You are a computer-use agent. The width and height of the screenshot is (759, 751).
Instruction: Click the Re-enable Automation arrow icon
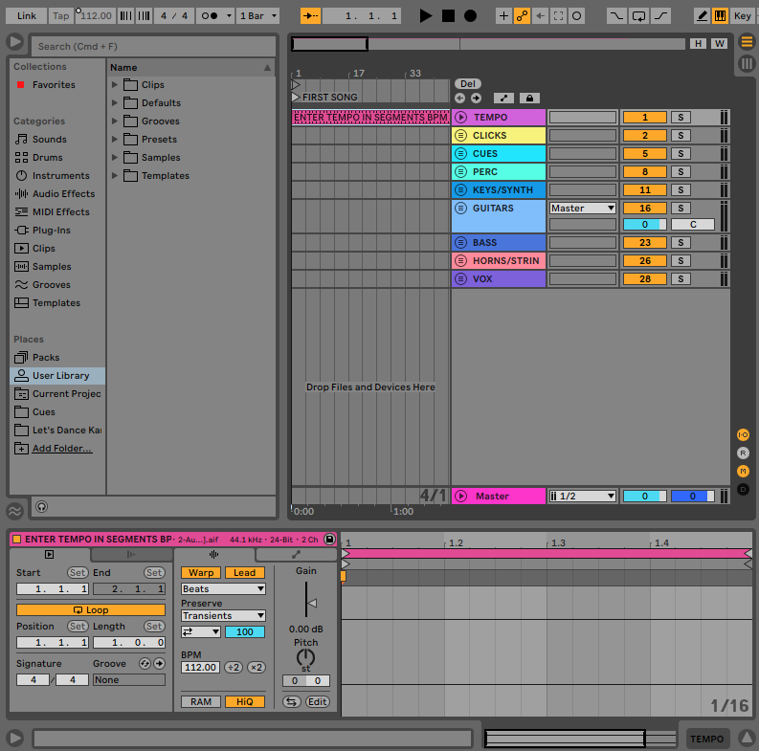540,16
